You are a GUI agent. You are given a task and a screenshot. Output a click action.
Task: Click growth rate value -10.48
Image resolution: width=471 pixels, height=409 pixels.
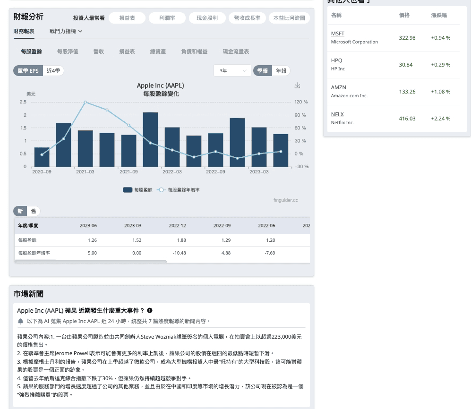pos(180,253)
